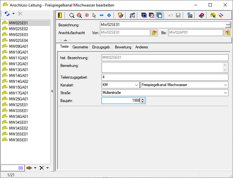The height and width of the screenshot is (178, 233).
Task: Select MW14GA02 in the pipe list
Action: (18, 82)
